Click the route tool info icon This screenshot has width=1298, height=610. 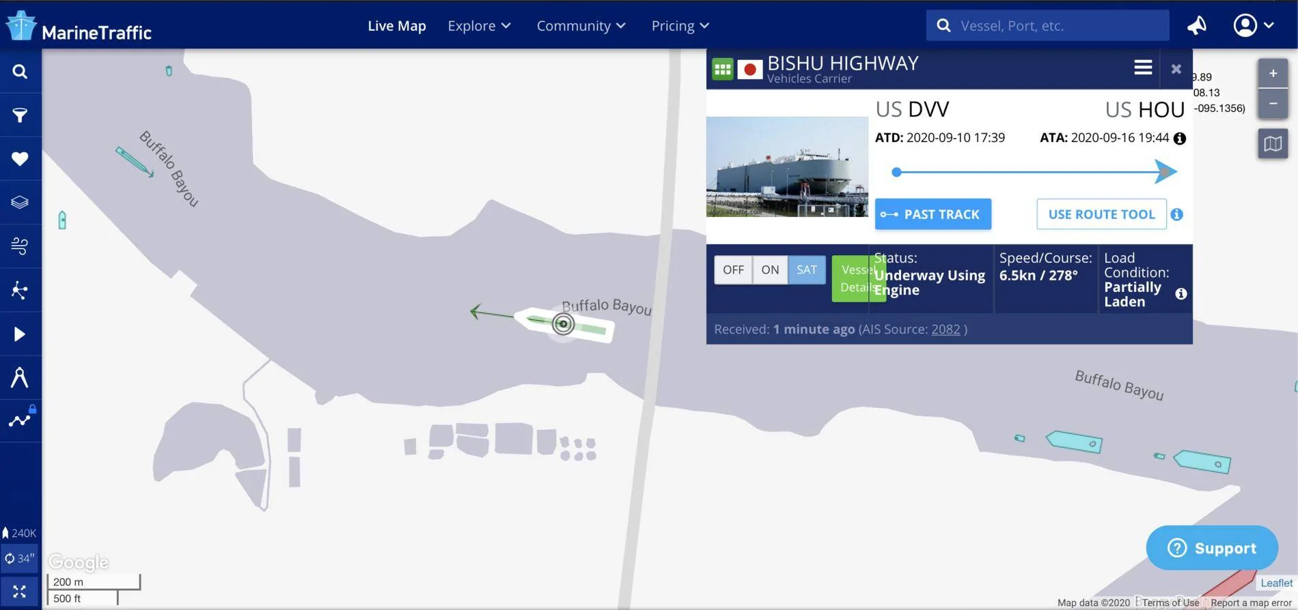pyautogui.click(x=1176, y=214)
